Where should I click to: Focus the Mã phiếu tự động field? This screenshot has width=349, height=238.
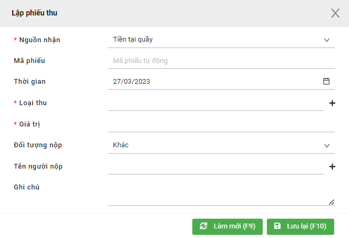[x=221, y=61]
